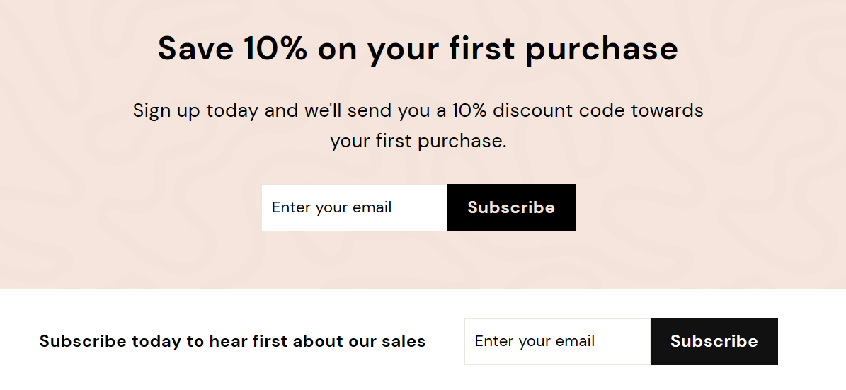The image size is (846, 390).
Task: Activate the white email box in the promo banner
Action: (x=354, y=207)
